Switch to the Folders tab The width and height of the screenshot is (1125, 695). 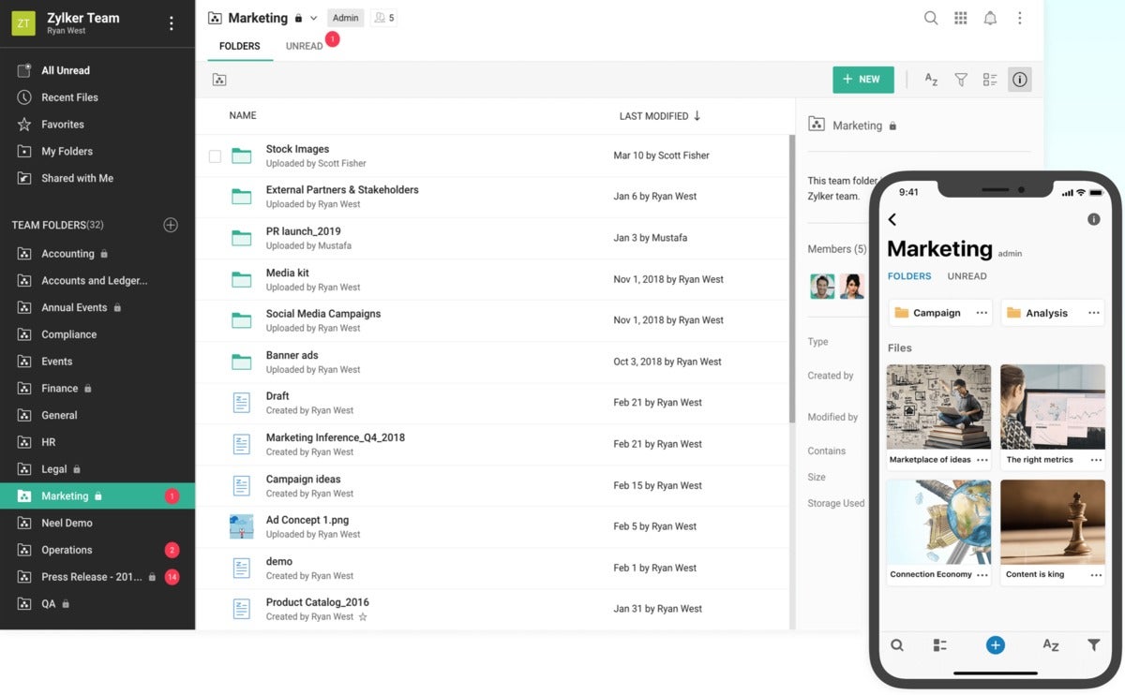pyautogui.click(x=240, y=46)
